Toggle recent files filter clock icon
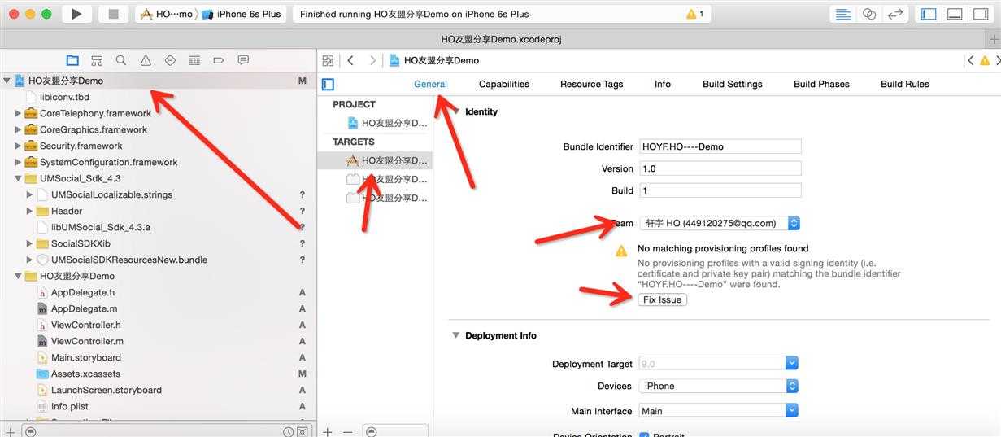Image resolution: width=1001 pixels, height=437 pixels. (288, 431)
